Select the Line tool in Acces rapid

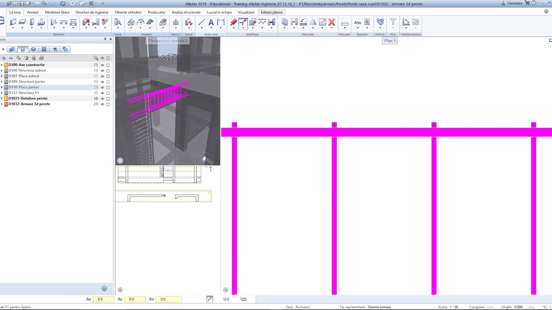pos(201,22)
